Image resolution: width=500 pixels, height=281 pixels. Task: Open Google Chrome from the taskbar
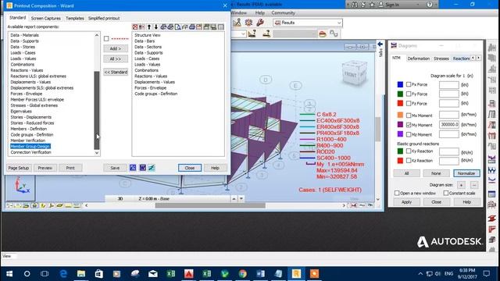point(243,274)
